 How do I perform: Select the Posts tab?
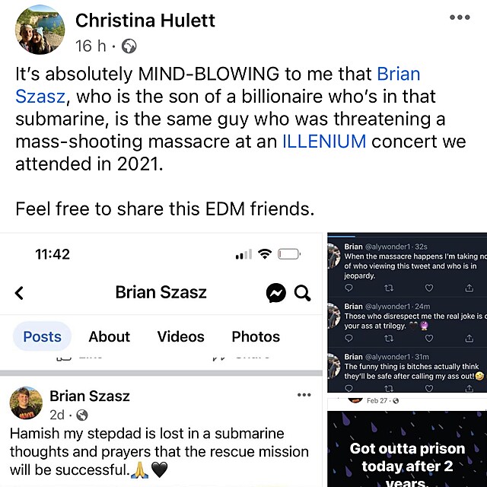tap(43, 336)
